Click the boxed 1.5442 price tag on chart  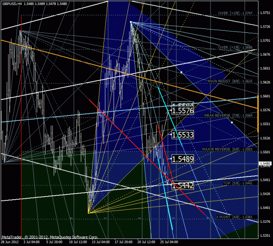pyautogui.click(x=183, y=186)
